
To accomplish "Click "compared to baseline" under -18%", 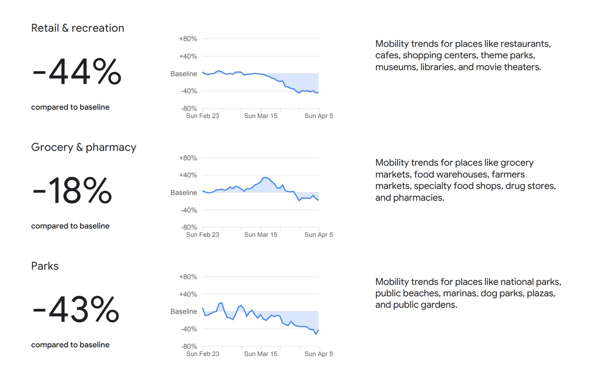I will [x=70, y=226].
